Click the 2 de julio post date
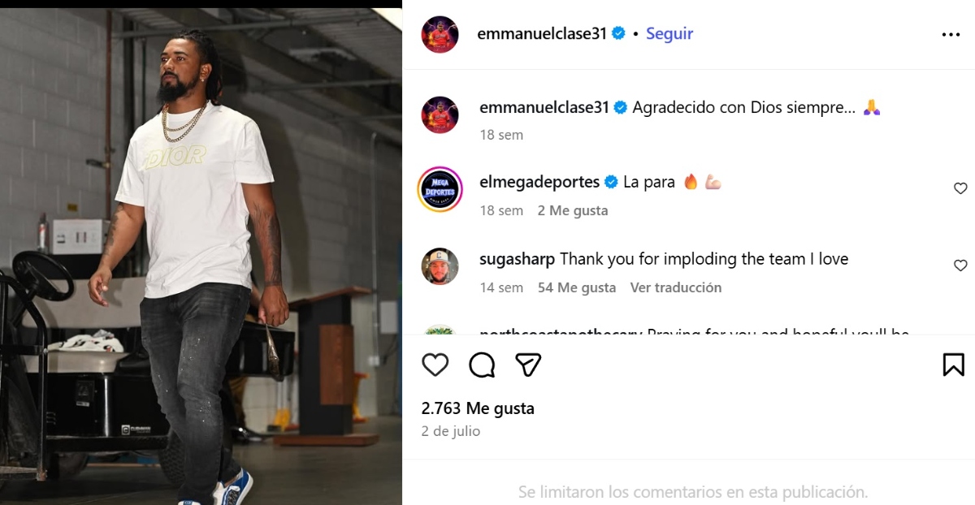Viewport: 975px width, 505px height. coord(451,431)
